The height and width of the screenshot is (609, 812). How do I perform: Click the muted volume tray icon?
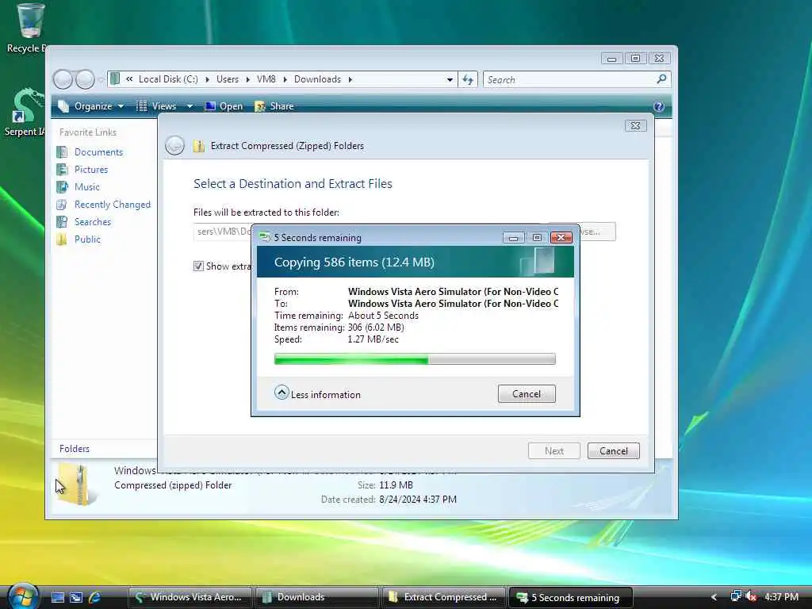[751, 596]
